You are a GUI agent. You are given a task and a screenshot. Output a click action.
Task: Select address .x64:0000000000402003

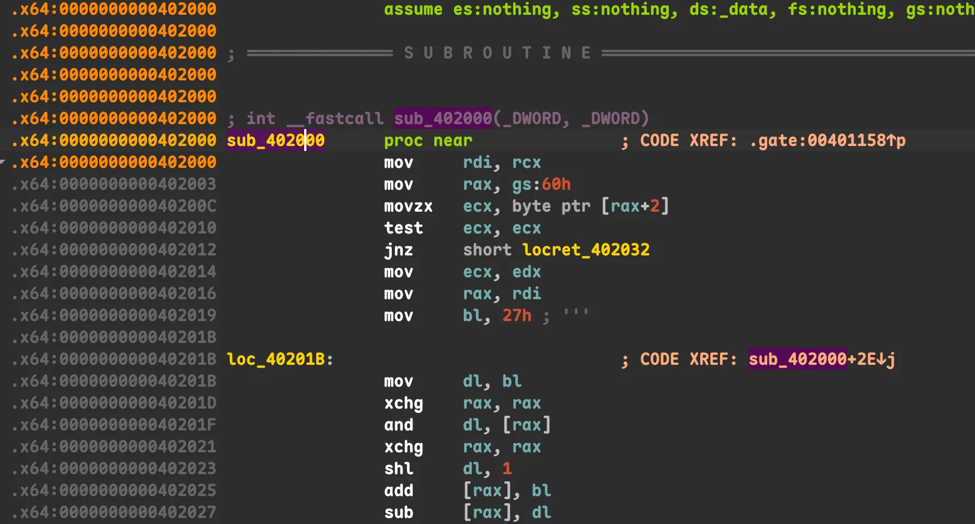[114, 184]
